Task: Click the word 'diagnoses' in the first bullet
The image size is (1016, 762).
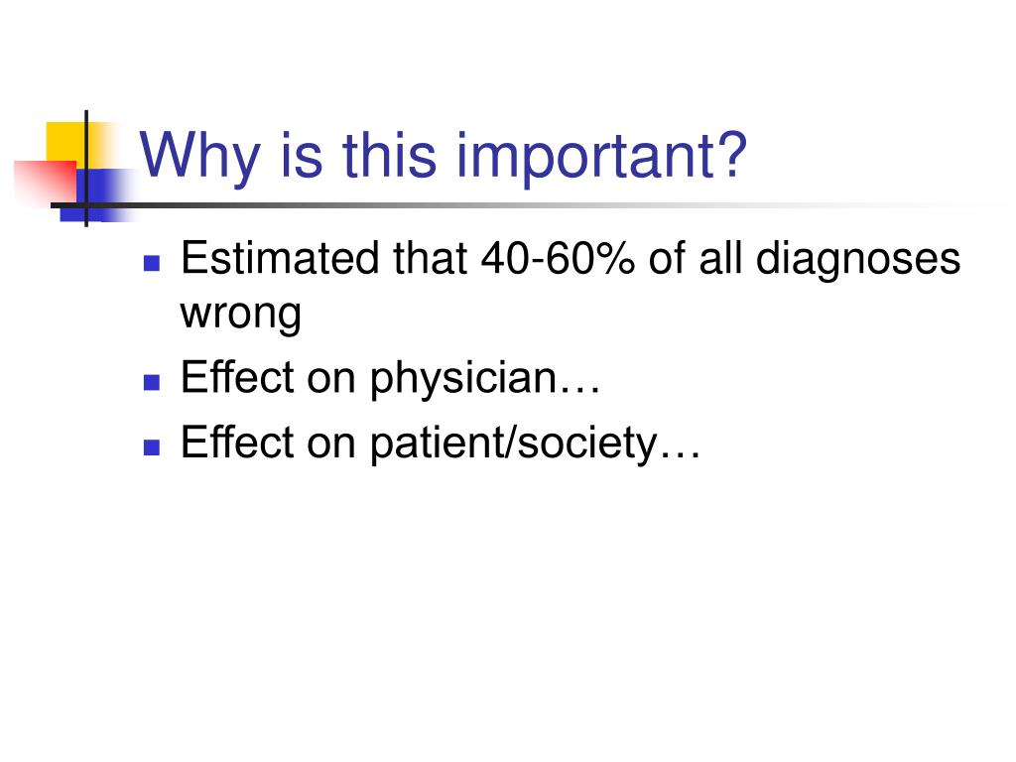Action: tap(858, 261)
